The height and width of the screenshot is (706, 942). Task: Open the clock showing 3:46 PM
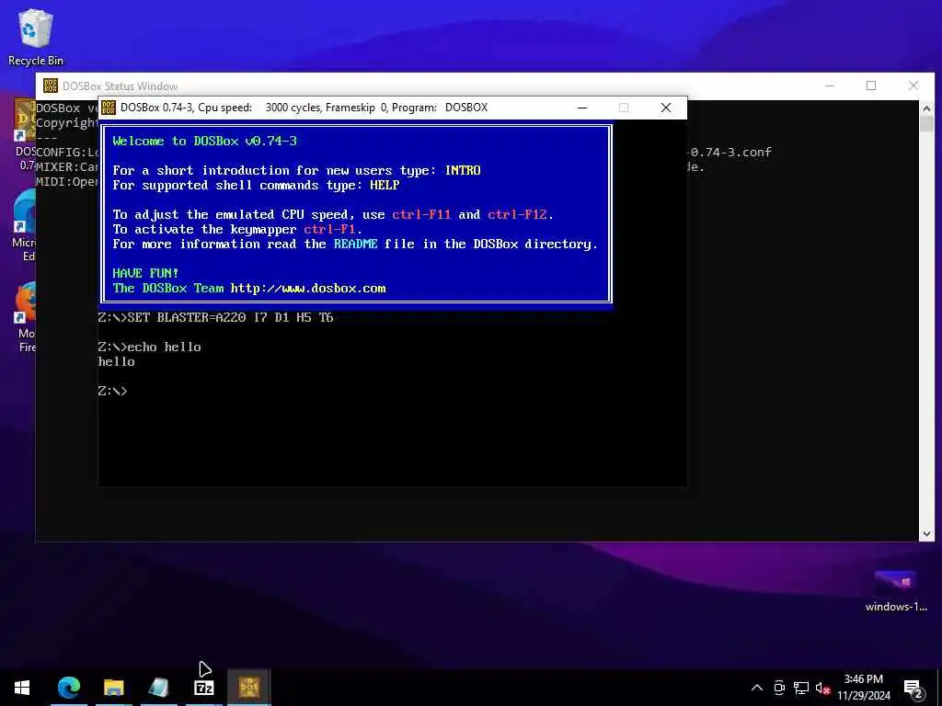tap(863, 688)
